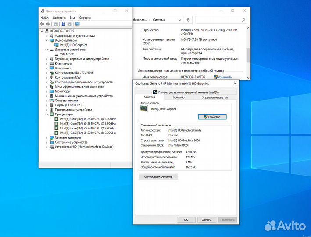Close the Generic PnP Monitor properties dialog
The image size is (311, 237).
[235, 83]
